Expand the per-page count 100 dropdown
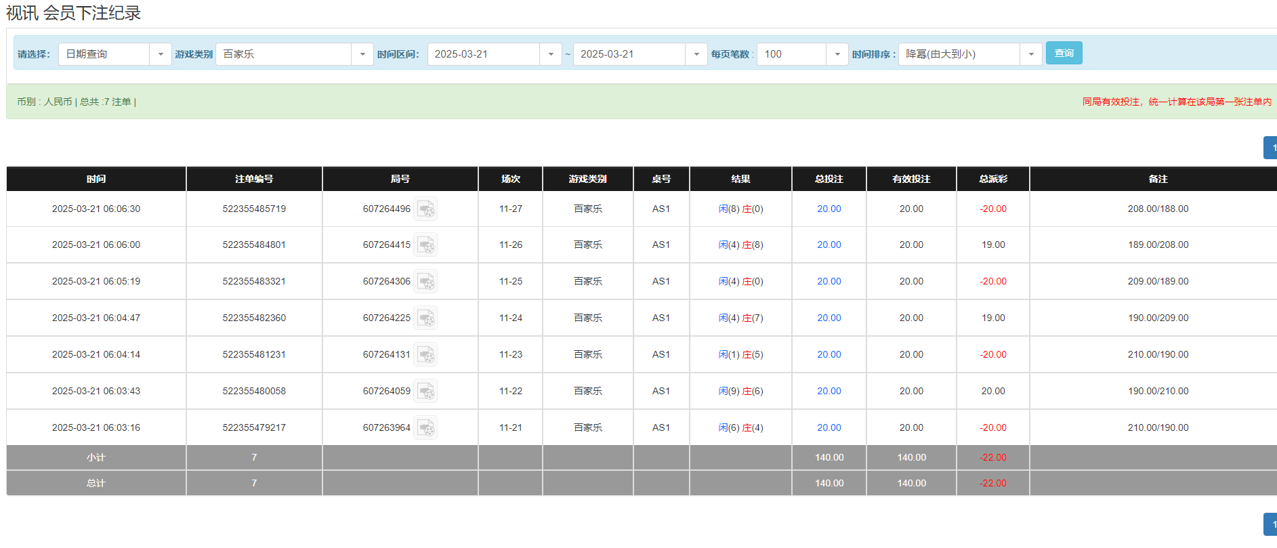This screenshot has height=548, width=1277. pos(837,54)
